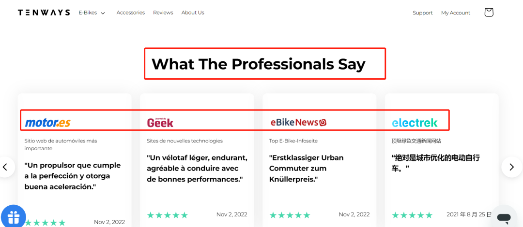Click the French Geek review quote

[197, 168]
